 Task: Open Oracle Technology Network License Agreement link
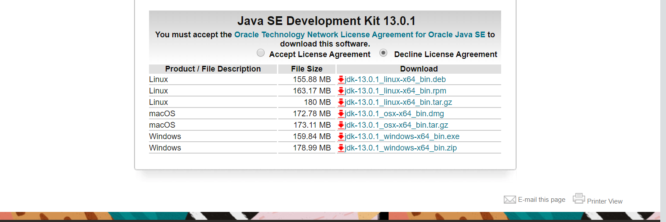360,34
